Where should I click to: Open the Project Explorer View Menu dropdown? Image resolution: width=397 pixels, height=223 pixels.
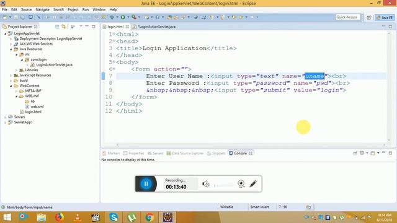point(81,26)
